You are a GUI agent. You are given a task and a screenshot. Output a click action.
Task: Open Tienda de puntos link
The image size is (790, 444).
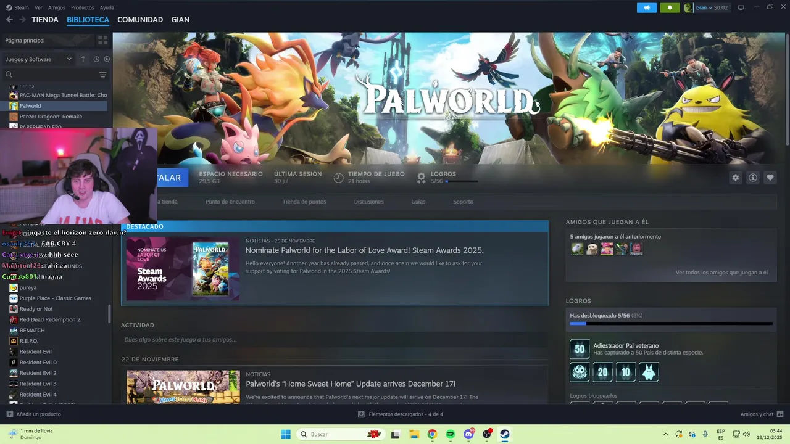[x=304, y=202]
